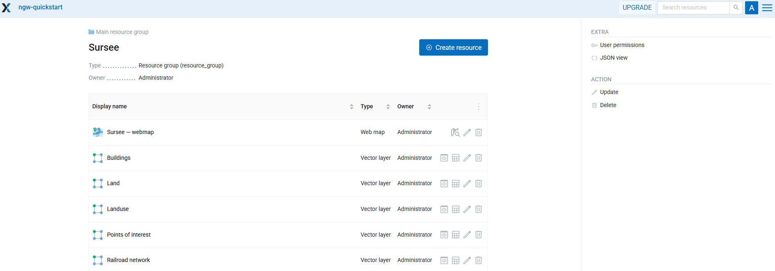Screen dimensions: 775x271
Task: Sort table by Display name
Action: [351, 107]
